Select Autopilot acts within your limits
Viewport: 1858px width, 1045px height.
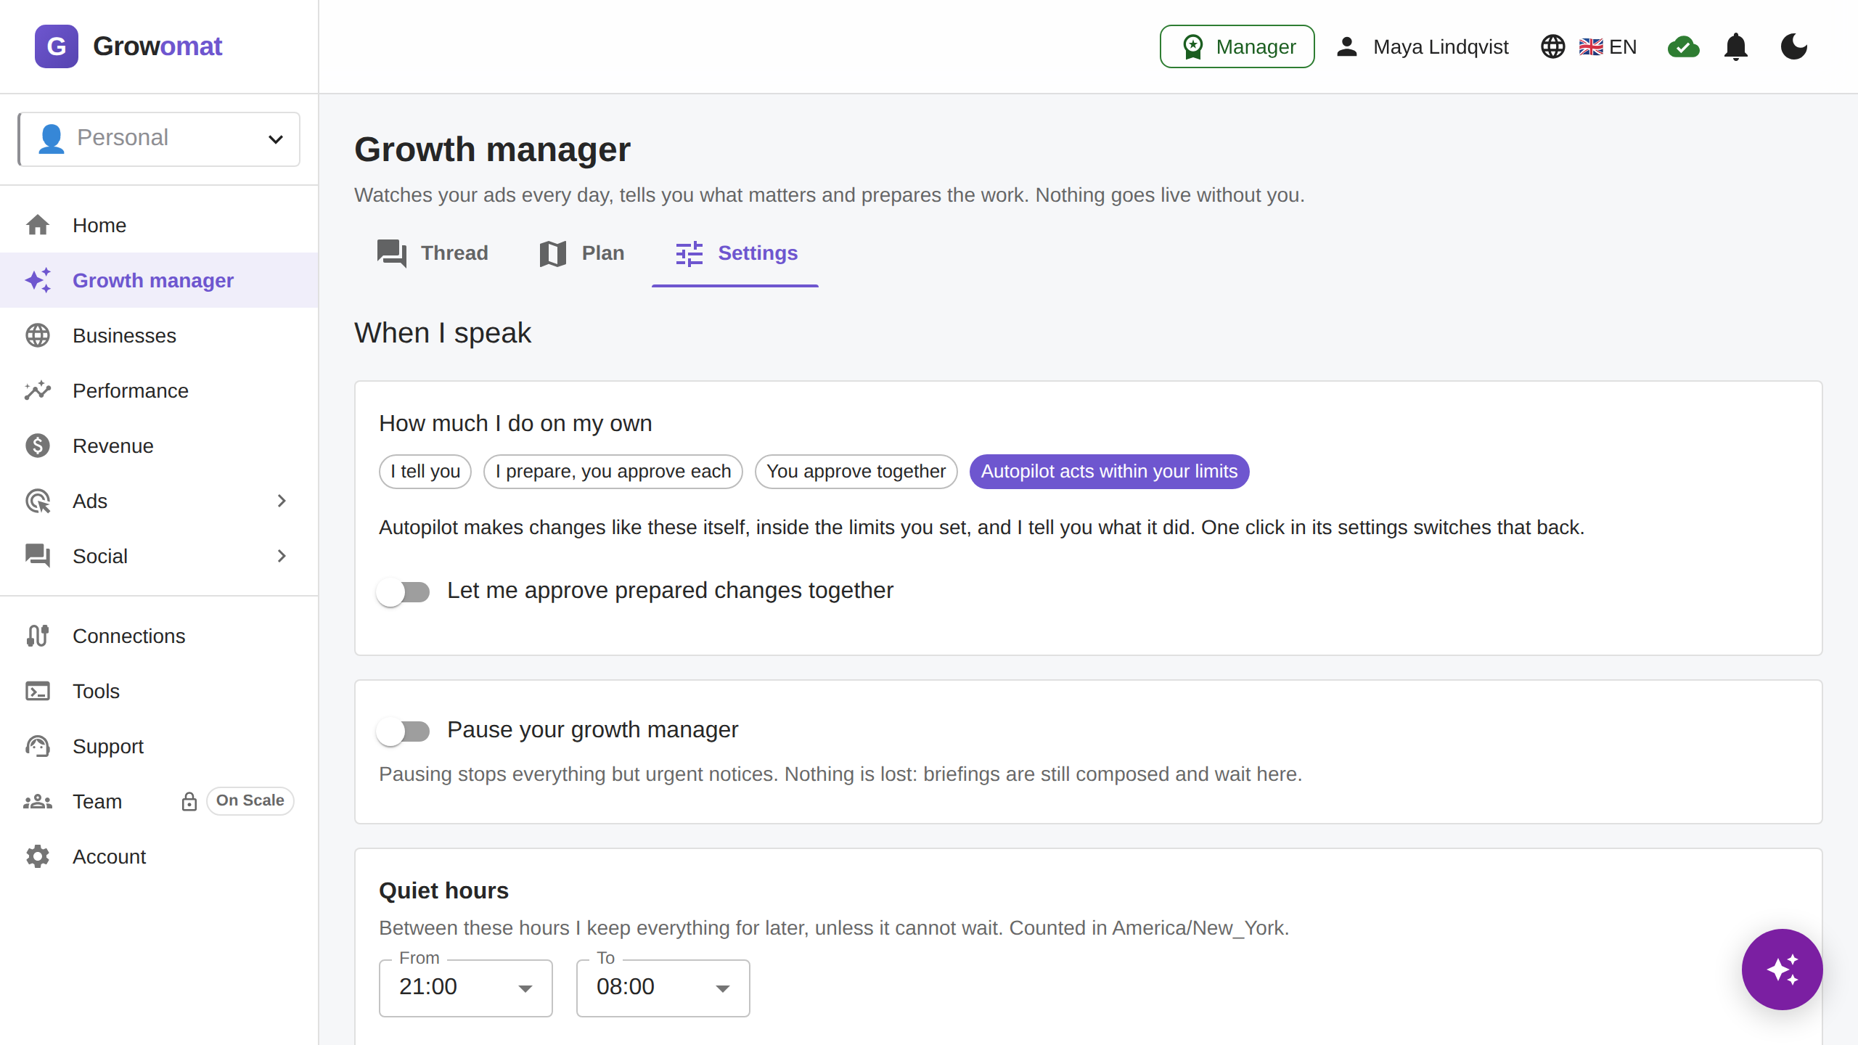click(1109, 472)
